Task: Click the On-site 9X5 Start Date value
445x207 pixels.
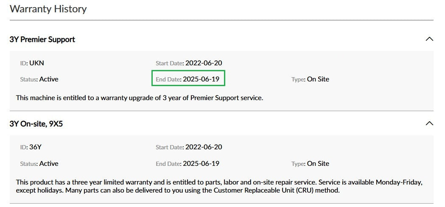Action: 203,147
